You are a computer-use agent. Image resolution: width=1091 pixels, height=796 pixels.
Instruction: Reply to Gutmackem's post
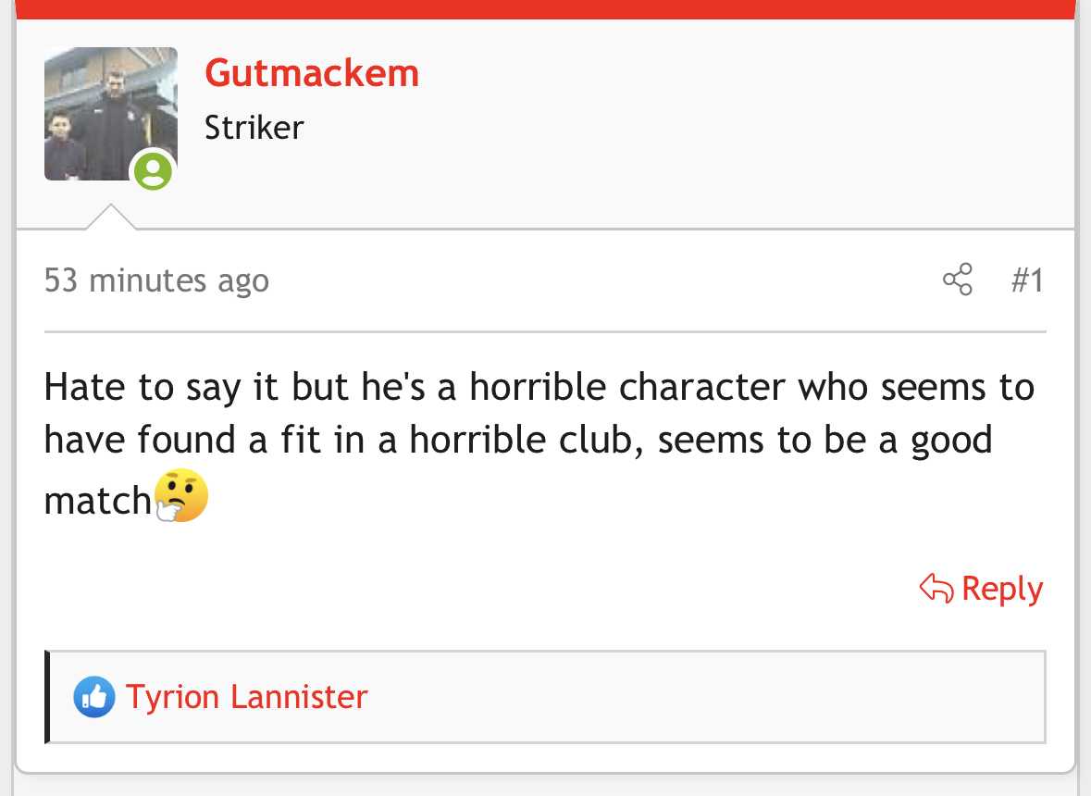(x=981, y=589)
